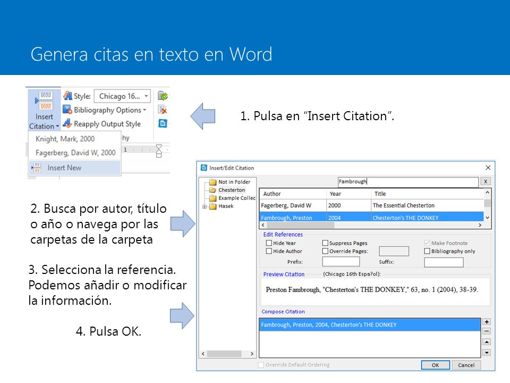Confirm with the OK button
Image resolution: width=510 pixels, height=383 pixels.
coord(435,365)
